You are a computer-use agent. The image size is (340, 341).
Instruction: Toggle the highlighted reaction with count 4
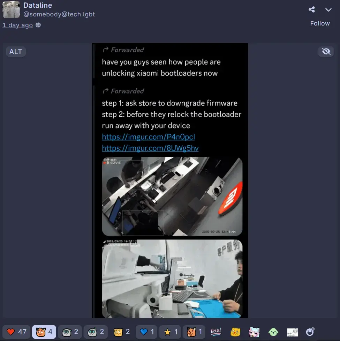(x=44, y=332)
